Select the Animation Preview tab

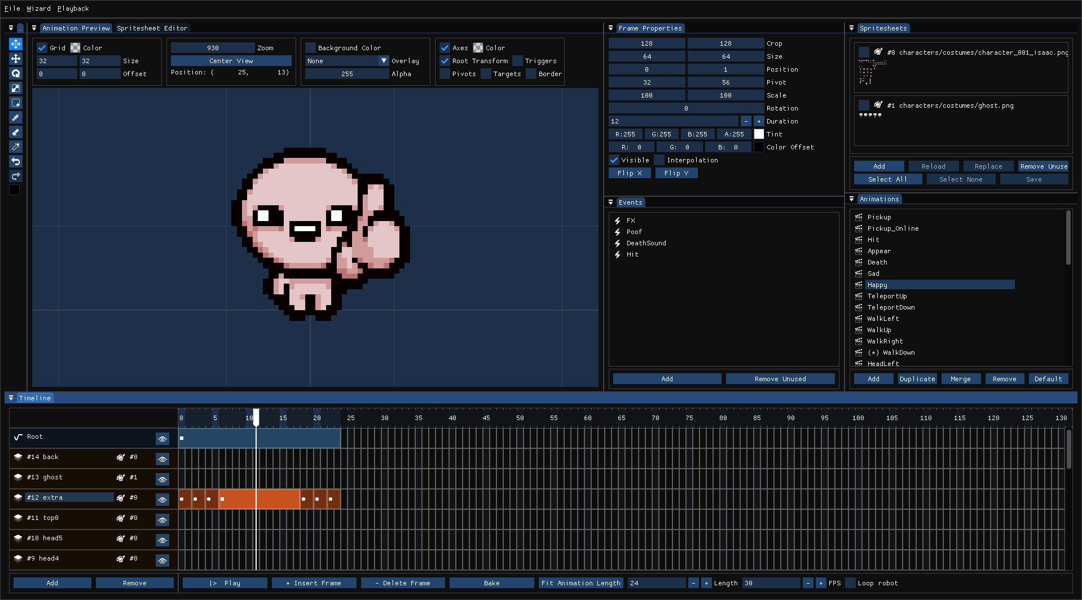[x=76, y=28]
